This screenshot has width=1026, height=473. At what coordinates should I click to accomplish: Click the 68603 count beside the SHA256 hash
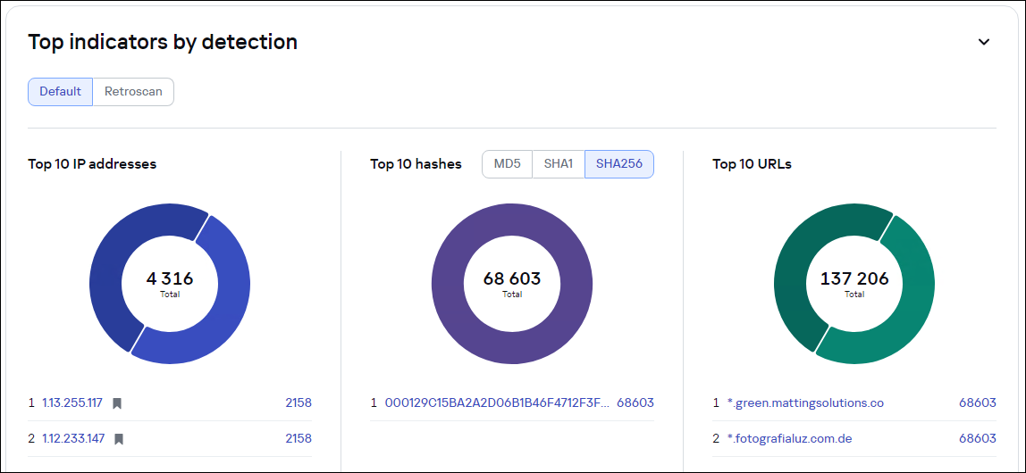[635, 403]
